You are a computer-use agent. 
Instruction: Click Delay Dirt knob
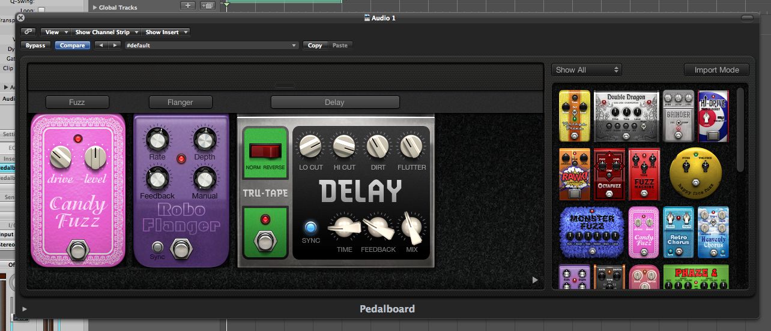click(378, 146)
